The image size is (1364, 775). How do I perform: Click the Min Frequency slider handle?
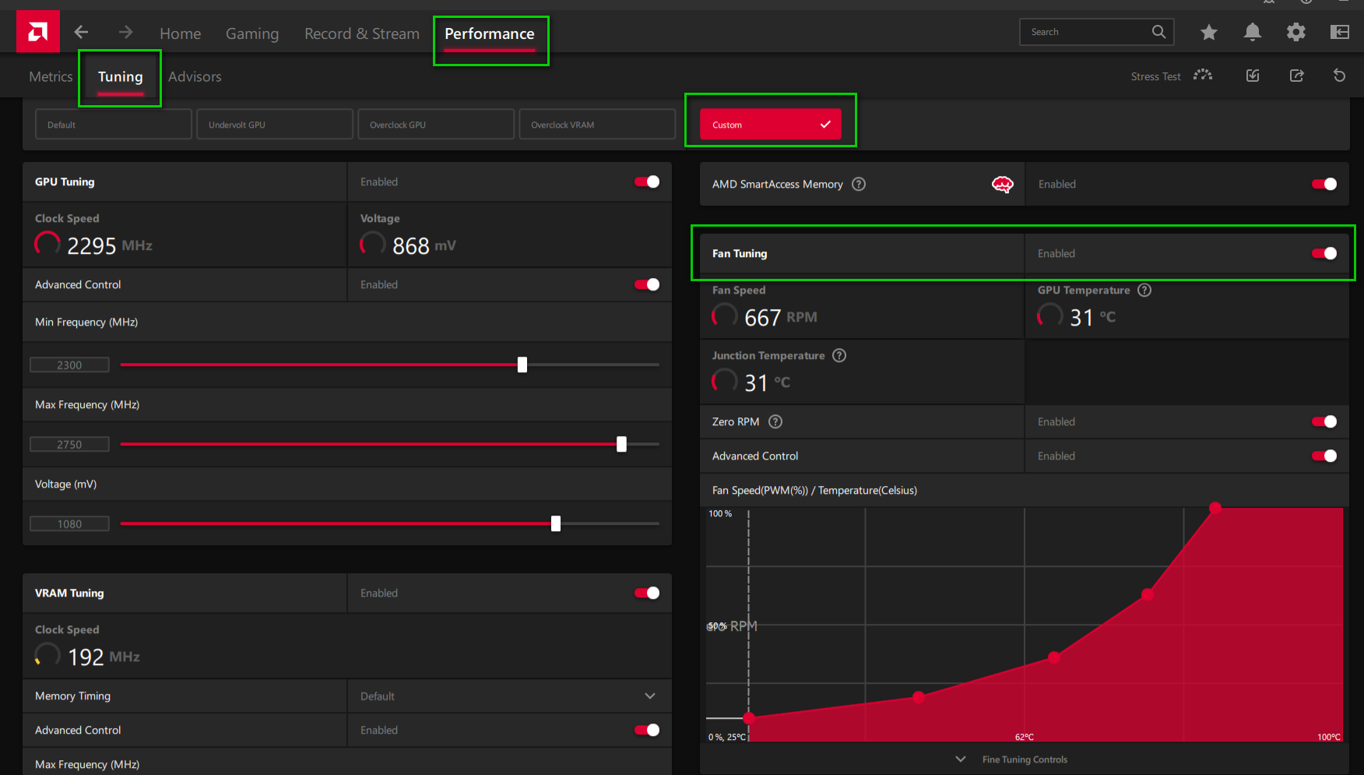coord(522,365)
